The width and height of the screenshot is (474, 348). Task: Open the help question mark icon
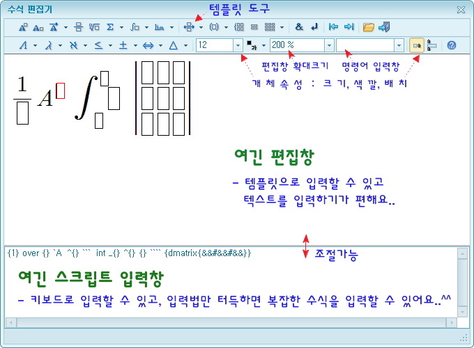click(x=452, y=45)
